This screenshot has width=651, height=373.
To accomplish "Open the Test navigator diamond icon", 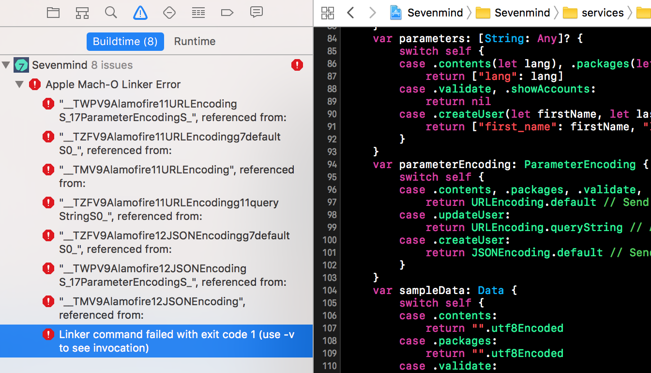I will click(169, 13).
